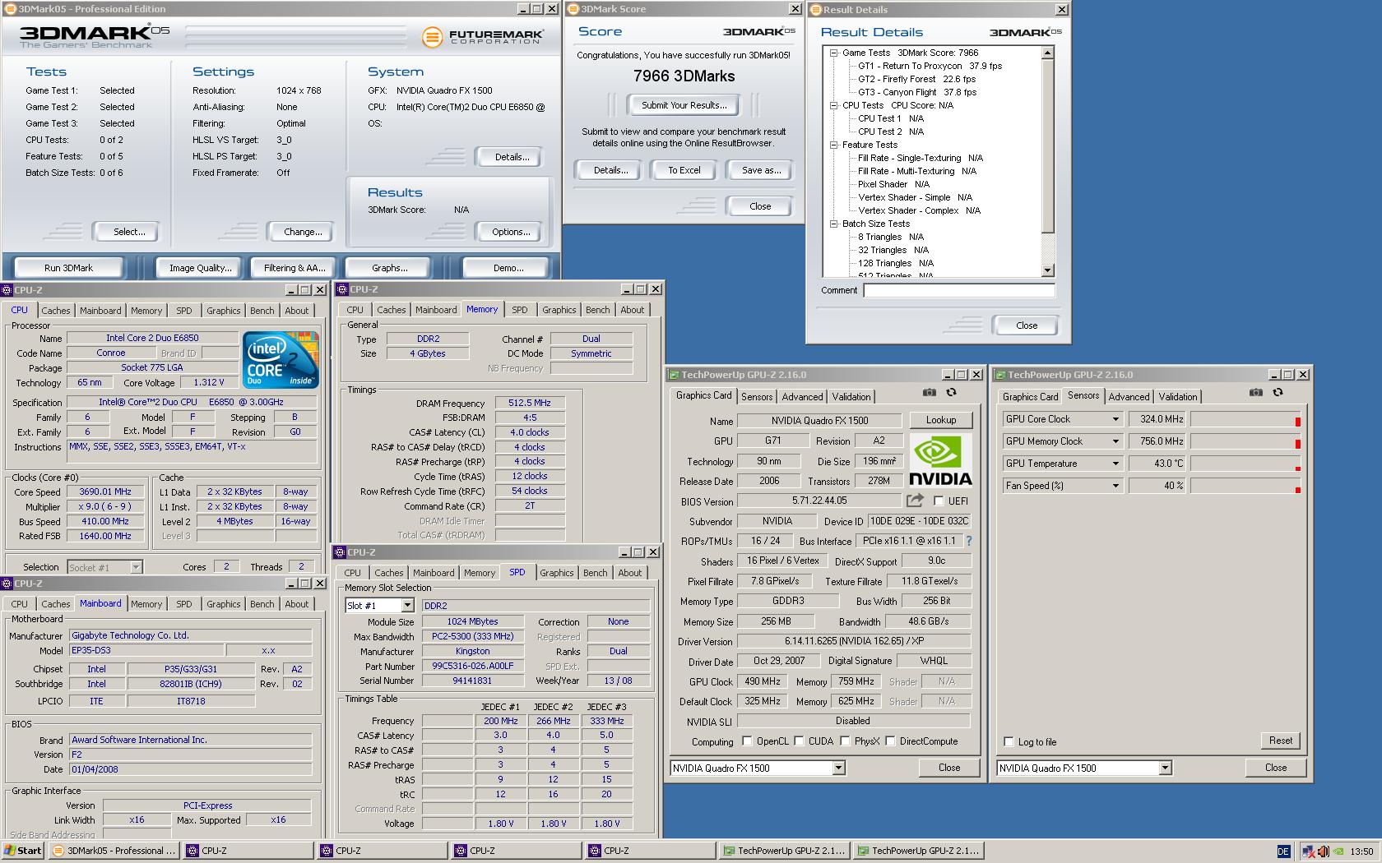Click the GPU-Z Sensors window title icon
Image resolution: width=1382 pixels, height=863 pixels.
[x=1000, y=375]
